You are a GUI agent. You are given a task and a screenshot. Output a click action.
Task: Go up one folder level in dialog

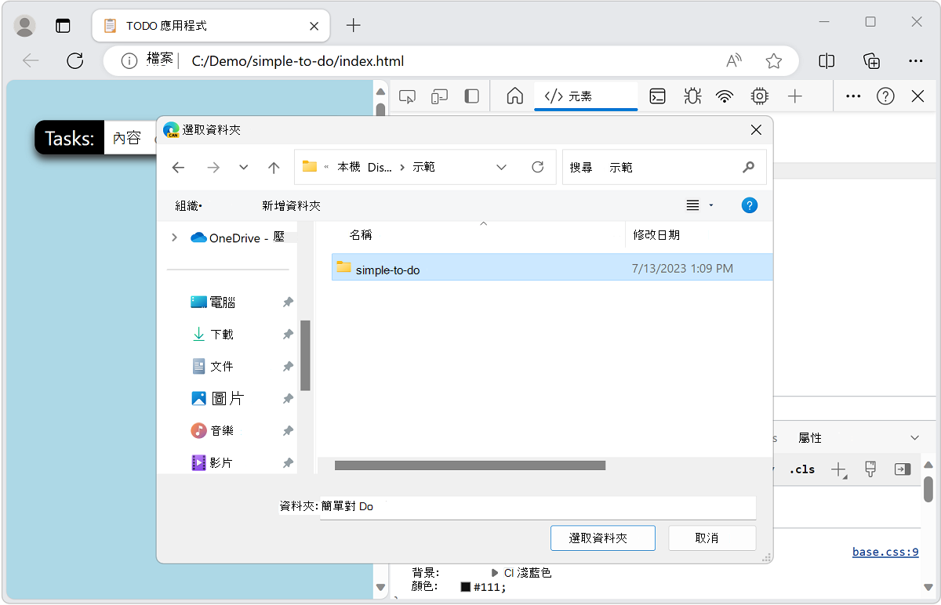point(274,168)
